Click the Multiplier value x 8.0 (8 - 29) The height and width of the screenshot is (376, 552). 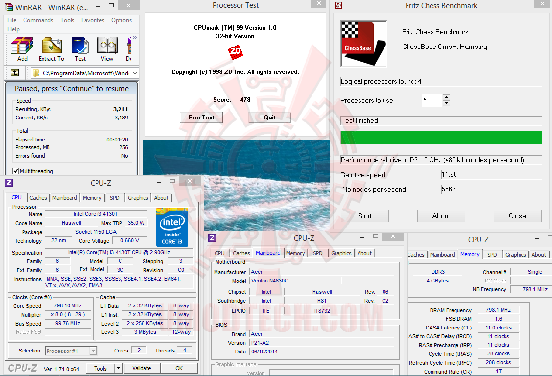(x=68, y=315)
